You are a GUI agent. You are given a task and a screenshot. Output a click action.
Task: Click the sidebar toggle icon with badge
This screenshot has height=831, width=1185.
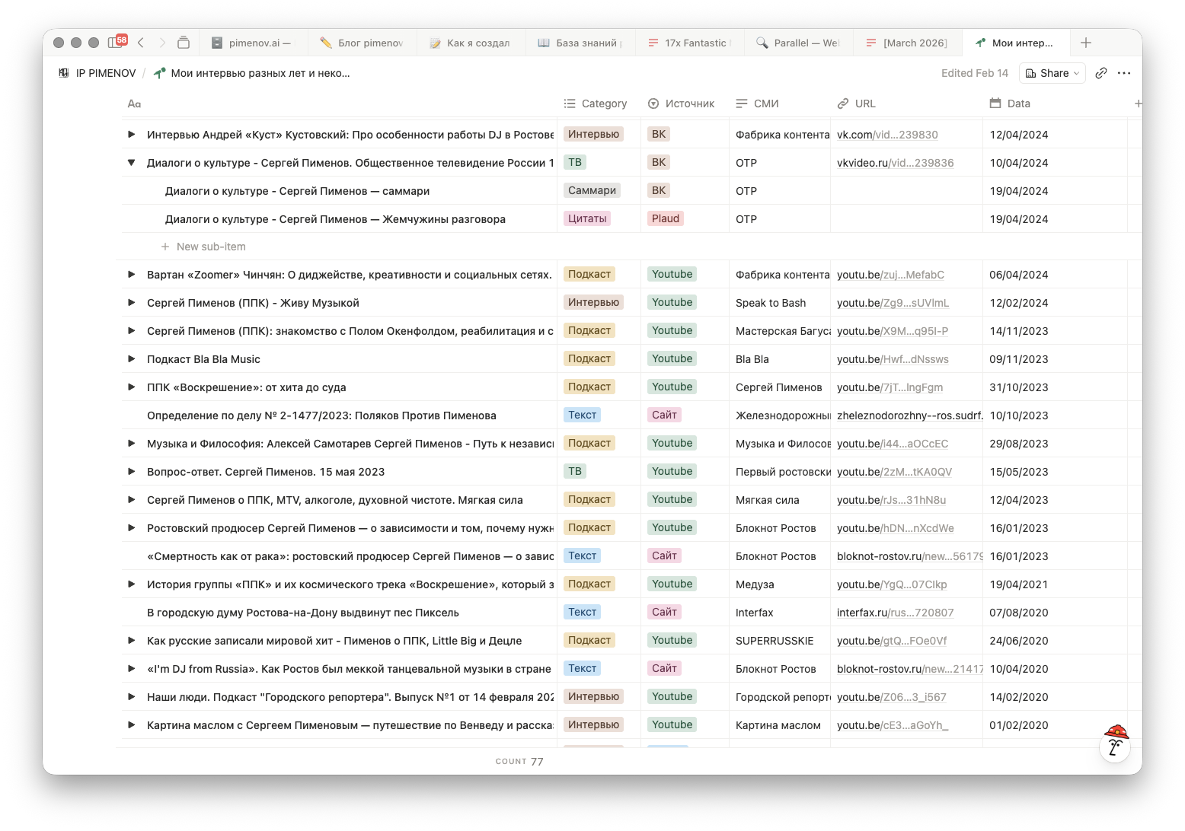[x=117, y=43]
